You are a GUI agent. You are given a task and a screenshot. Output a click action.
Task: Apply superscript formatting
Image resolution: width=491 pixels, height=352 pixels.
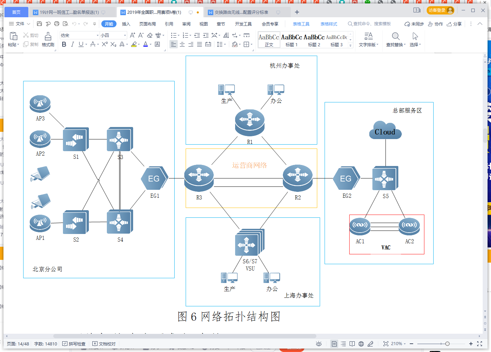click(x=104, y=44)
